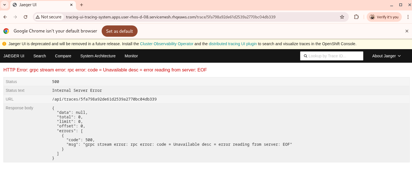Screen dimensions: 412x172
Task: Click the red HTTP Error message
Action: [105, 70]
